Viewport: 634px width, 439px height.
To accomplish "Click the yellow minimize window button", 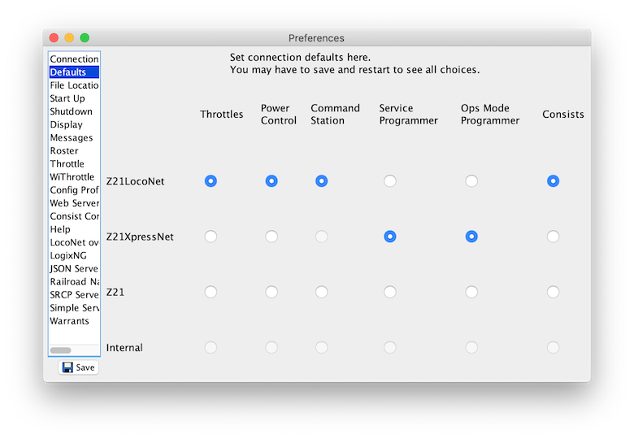I will point(69,37).
